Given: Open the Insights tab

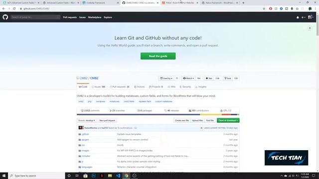Looking at the screenshot, I should (x=201, y=87).
